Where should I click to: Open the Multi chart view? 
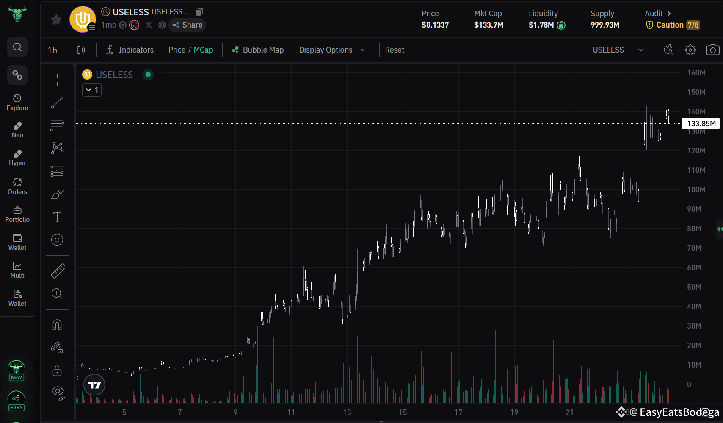17,270
